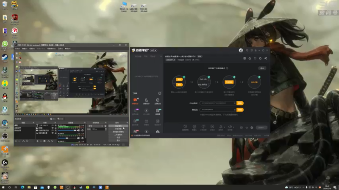The image size is (339, 190).
Task: Reveal the hidden stream key with eye icon
Action: tap(235, 110)
